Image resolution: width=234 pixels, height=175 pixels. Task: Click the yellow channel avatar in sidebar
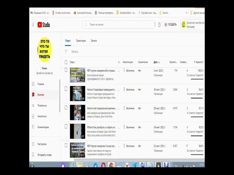pyautogui.click(x=45, y=50)
